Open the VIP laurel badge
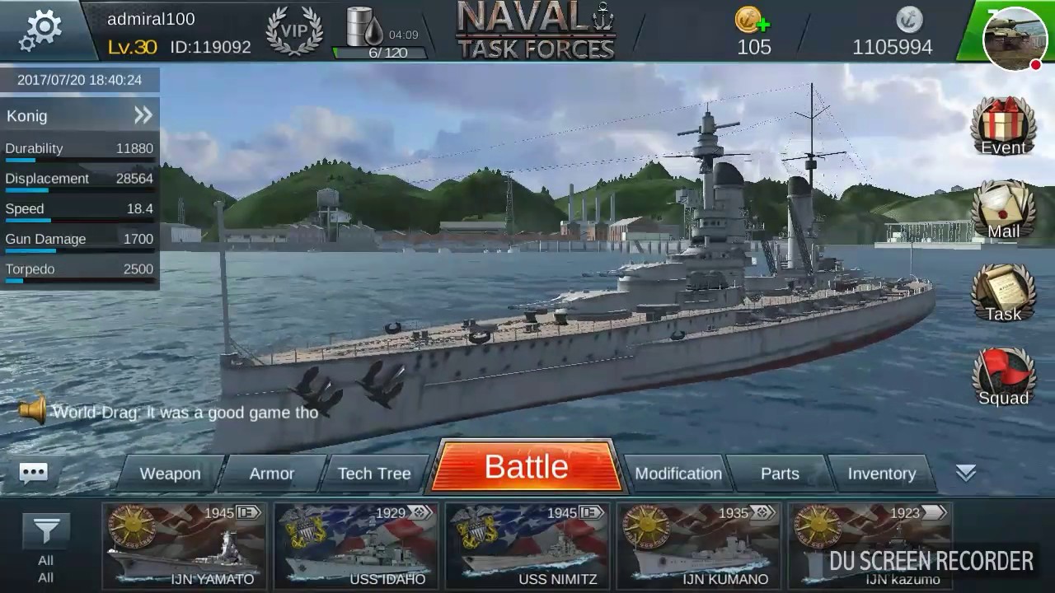Image resolution: width=1055 pixels, height=593 pixels. tap(294, 32)
